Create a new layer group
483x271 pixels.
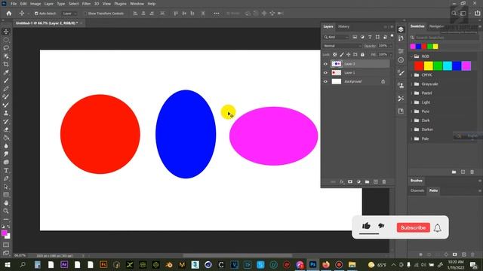[x=368, y=182]
